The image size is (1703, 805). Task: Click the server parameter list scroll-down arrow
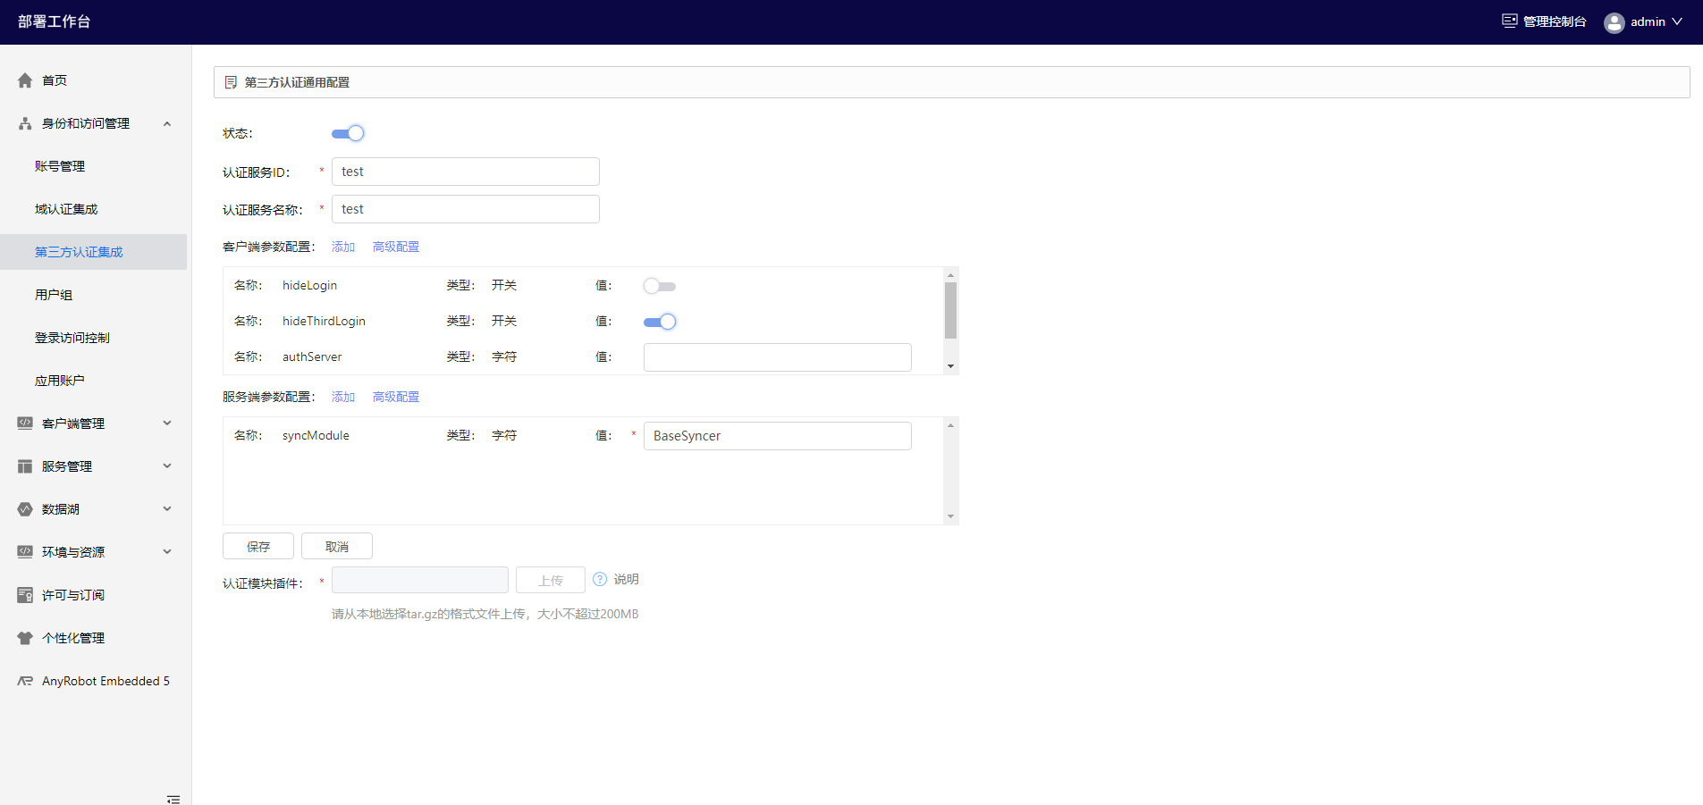[x=950, y=516]
